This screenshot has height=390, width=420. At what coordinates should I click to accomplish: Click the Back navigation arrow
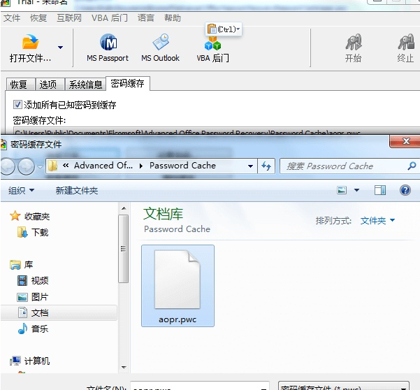(7, 166)
